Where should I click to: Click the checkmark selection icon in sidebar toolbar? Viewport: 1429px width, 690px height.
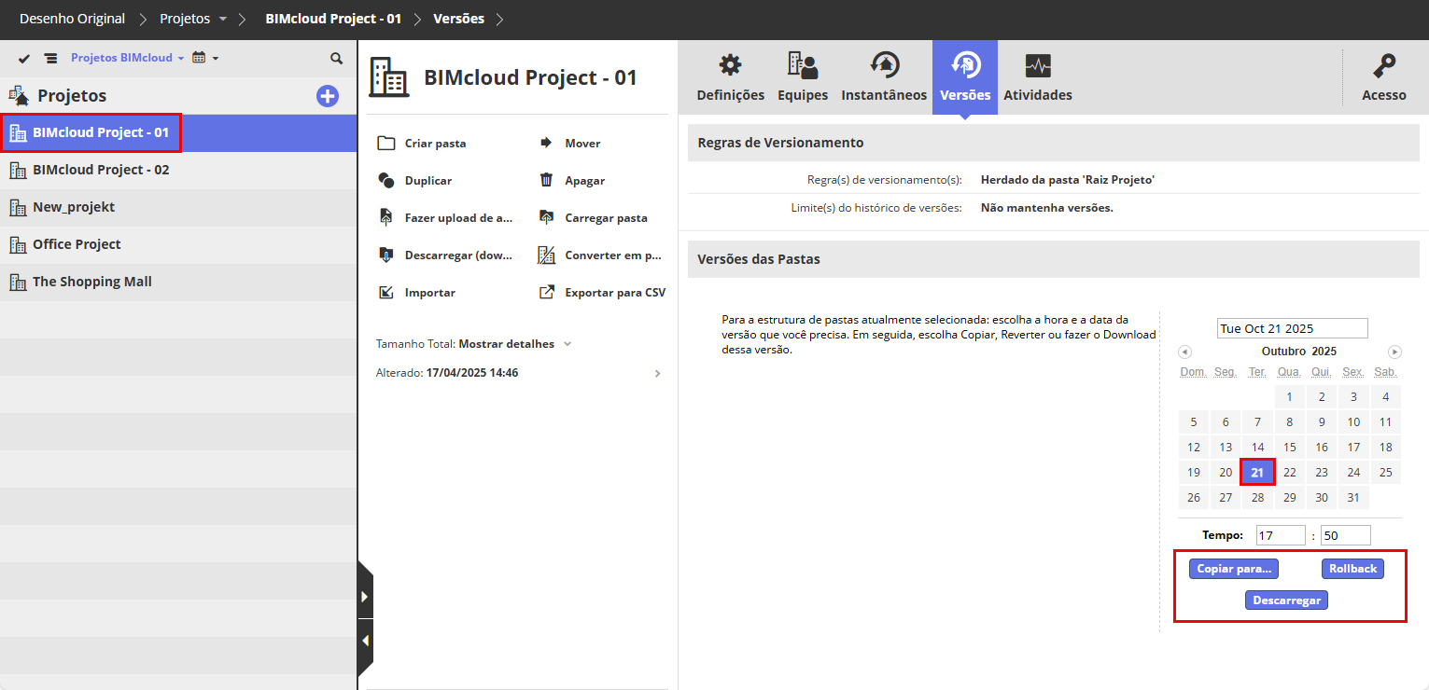pyautogui.click(x=24, y=58)
